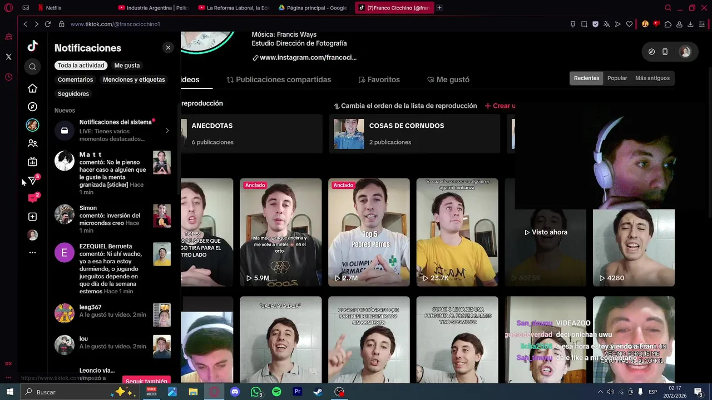
Task: Open the browser downloads icon
Action: coord(690,24)
